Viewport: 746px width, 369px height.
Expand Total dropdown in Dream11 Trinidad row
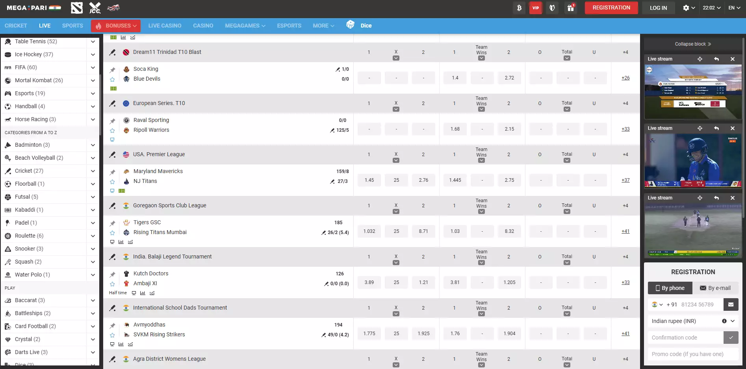567,58
